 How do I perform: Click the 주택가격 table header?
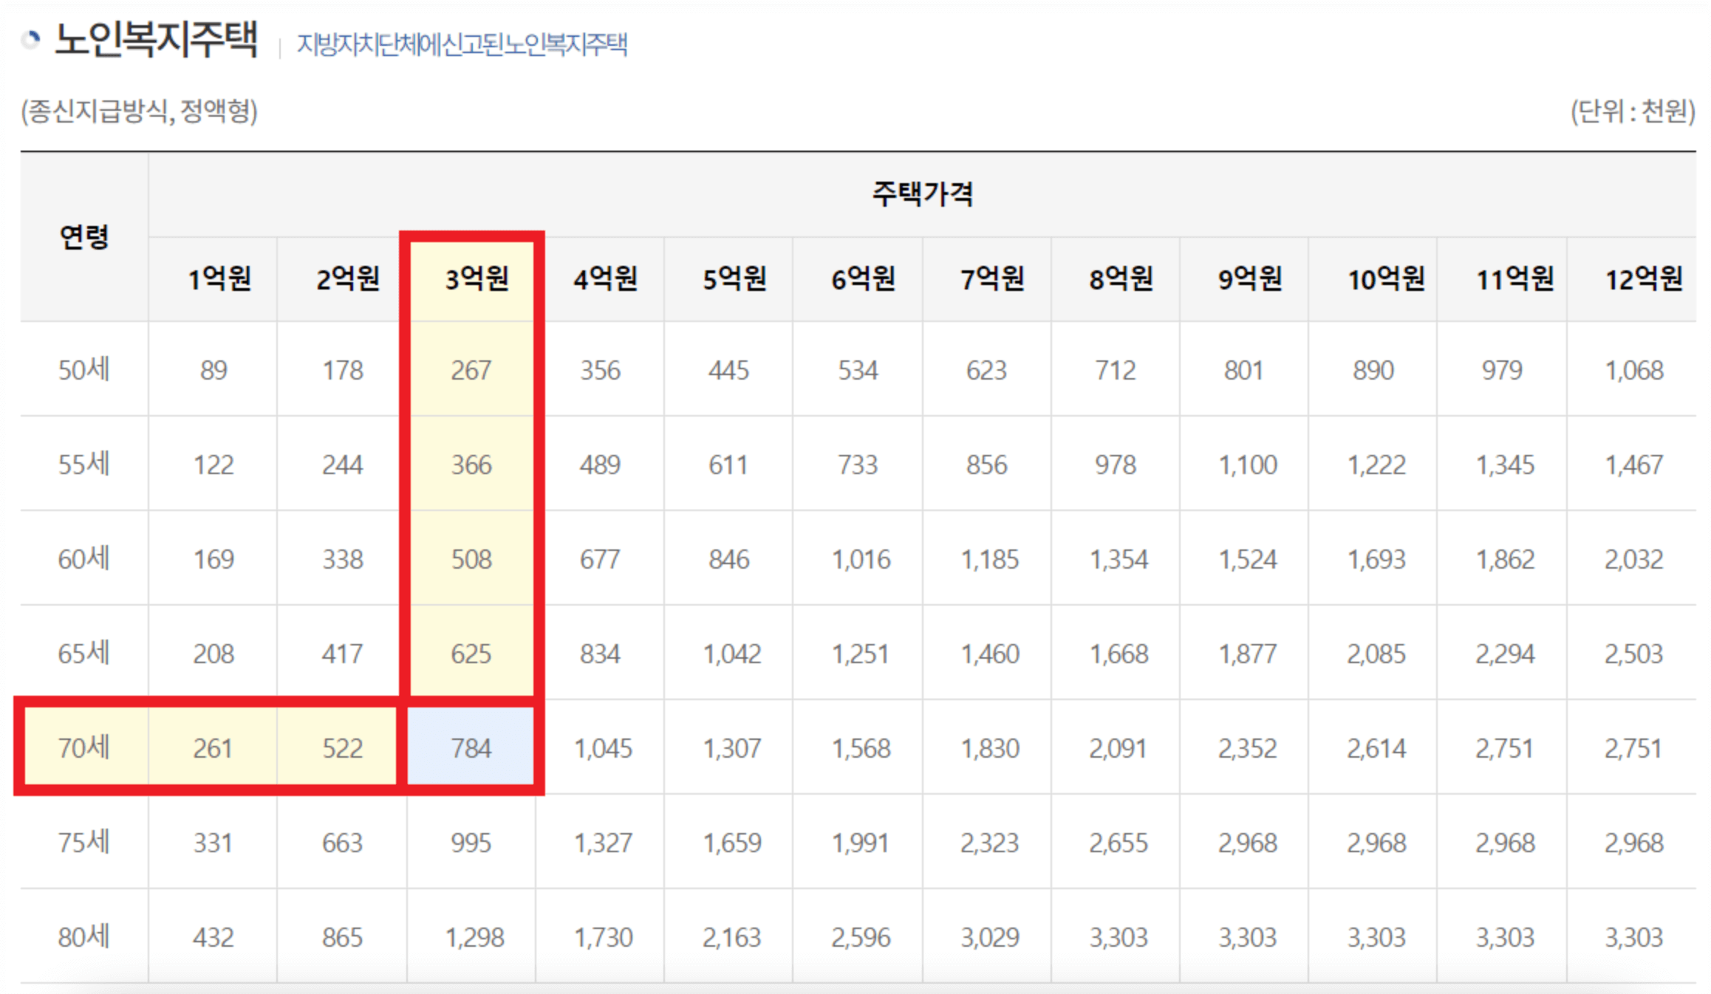(x=922, y=193)
